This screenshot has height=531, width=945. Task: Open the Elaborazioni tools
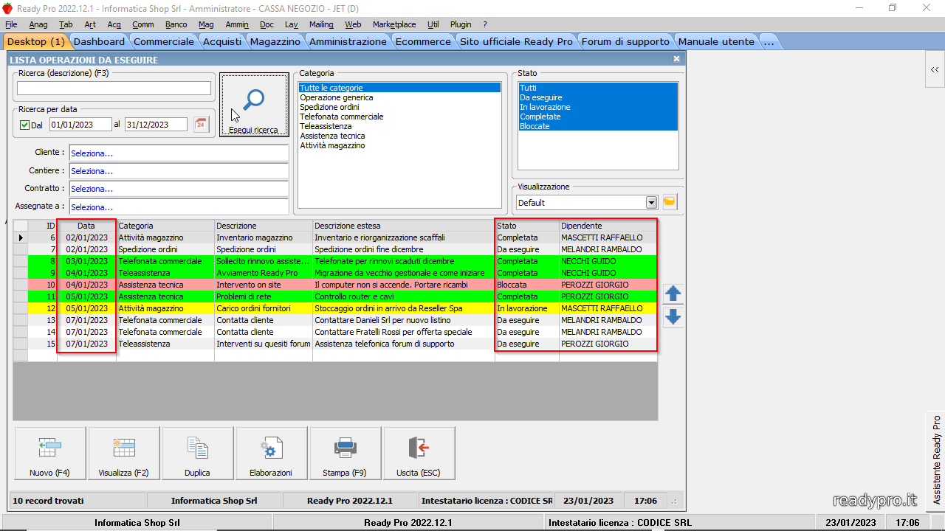point(271,453)
